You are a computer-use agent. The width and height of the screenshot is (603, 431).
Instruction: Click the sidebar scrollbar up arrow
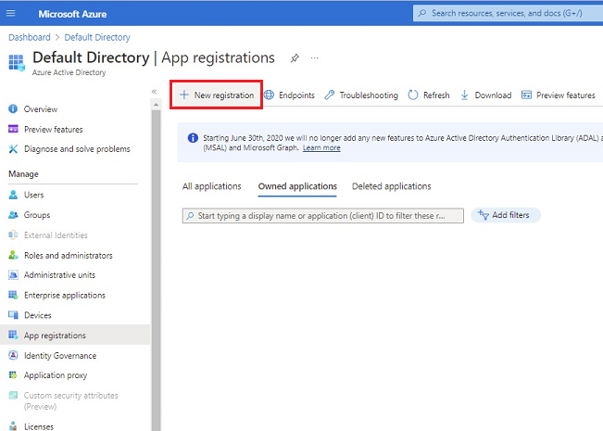156,105
